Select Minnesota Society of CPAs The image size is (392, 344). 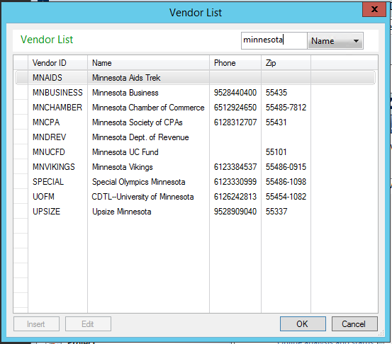click(138, 122)
